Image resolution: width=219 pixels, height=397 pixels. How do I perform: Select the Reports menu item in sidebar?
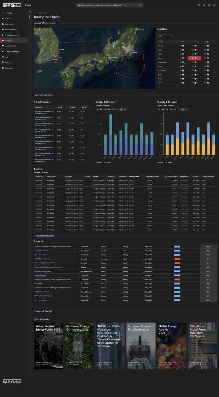coord(8,62)
